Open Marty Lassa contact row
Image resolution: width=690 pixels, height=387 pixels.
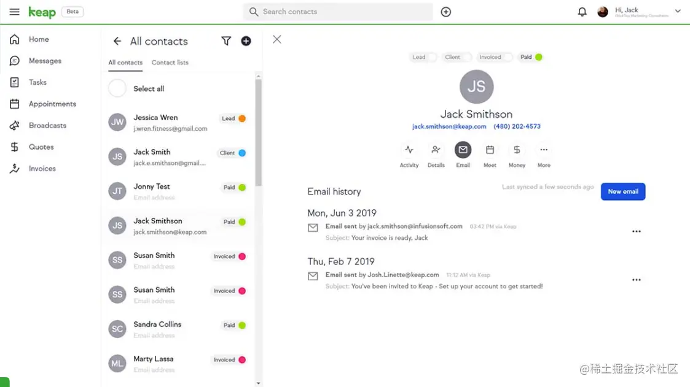click(x=178, y=363)
